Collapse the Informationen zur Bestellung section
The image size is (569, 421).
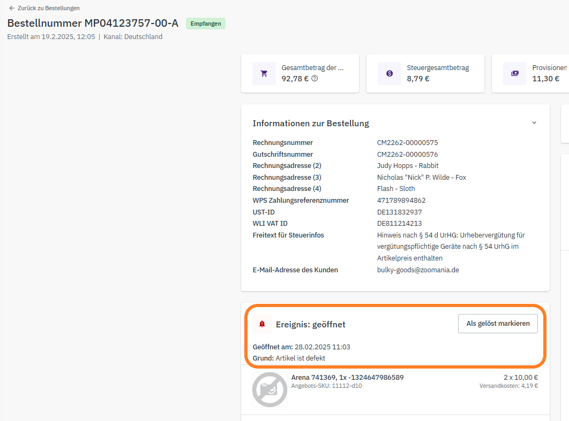point(534,123)
